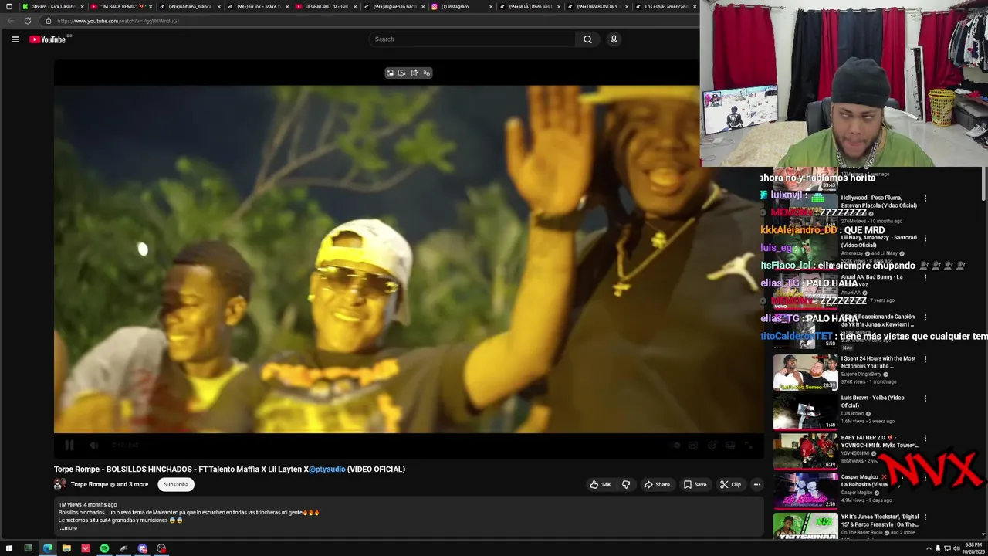The width and height of the screenshot is (988, 556).
Task: Close the Stream - Kick Dashboard tab
Action: 83,6
